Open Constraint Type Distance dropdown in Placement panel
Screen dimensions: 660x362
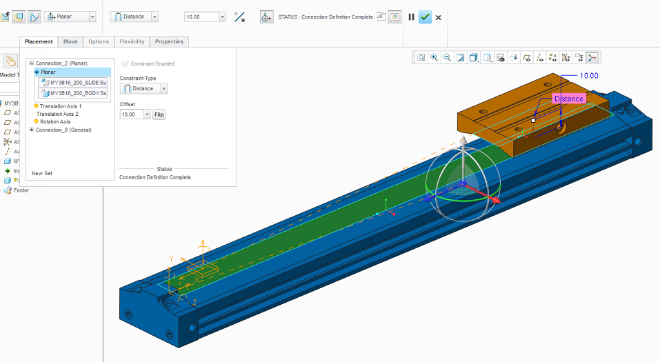click(164, 88)
